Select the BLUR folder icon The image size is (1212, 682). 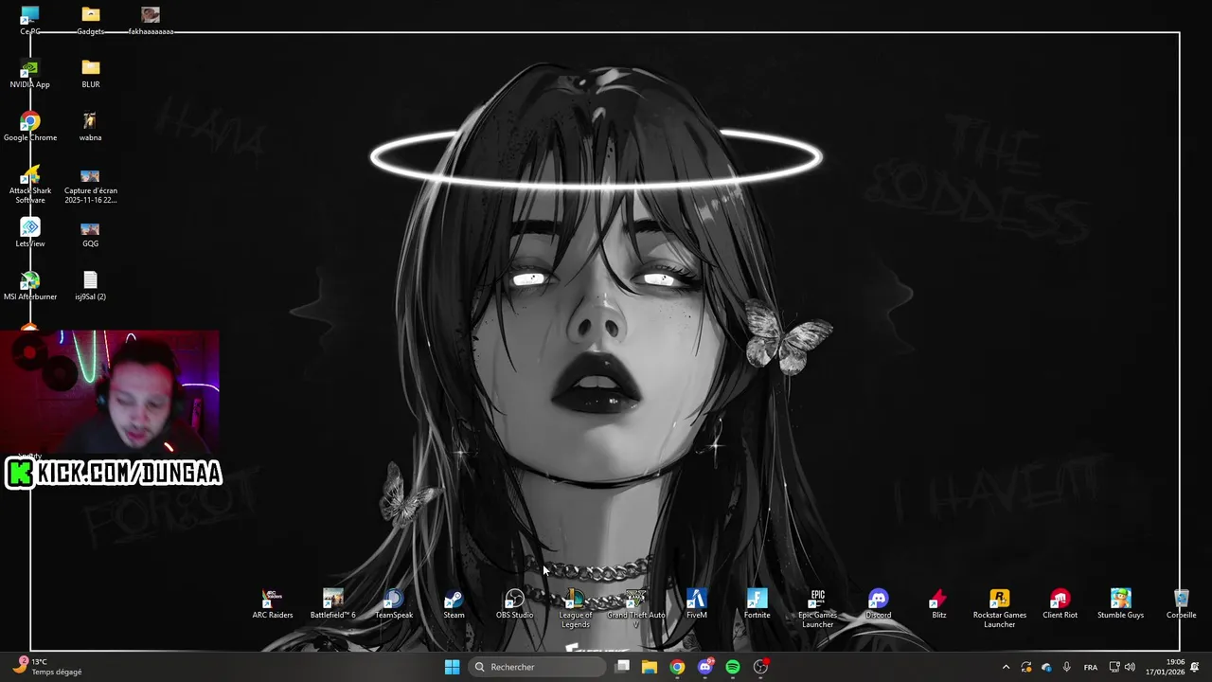(91, 74)
